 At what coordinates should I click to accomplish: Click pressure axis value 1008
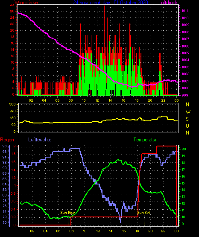click(185, 32)
